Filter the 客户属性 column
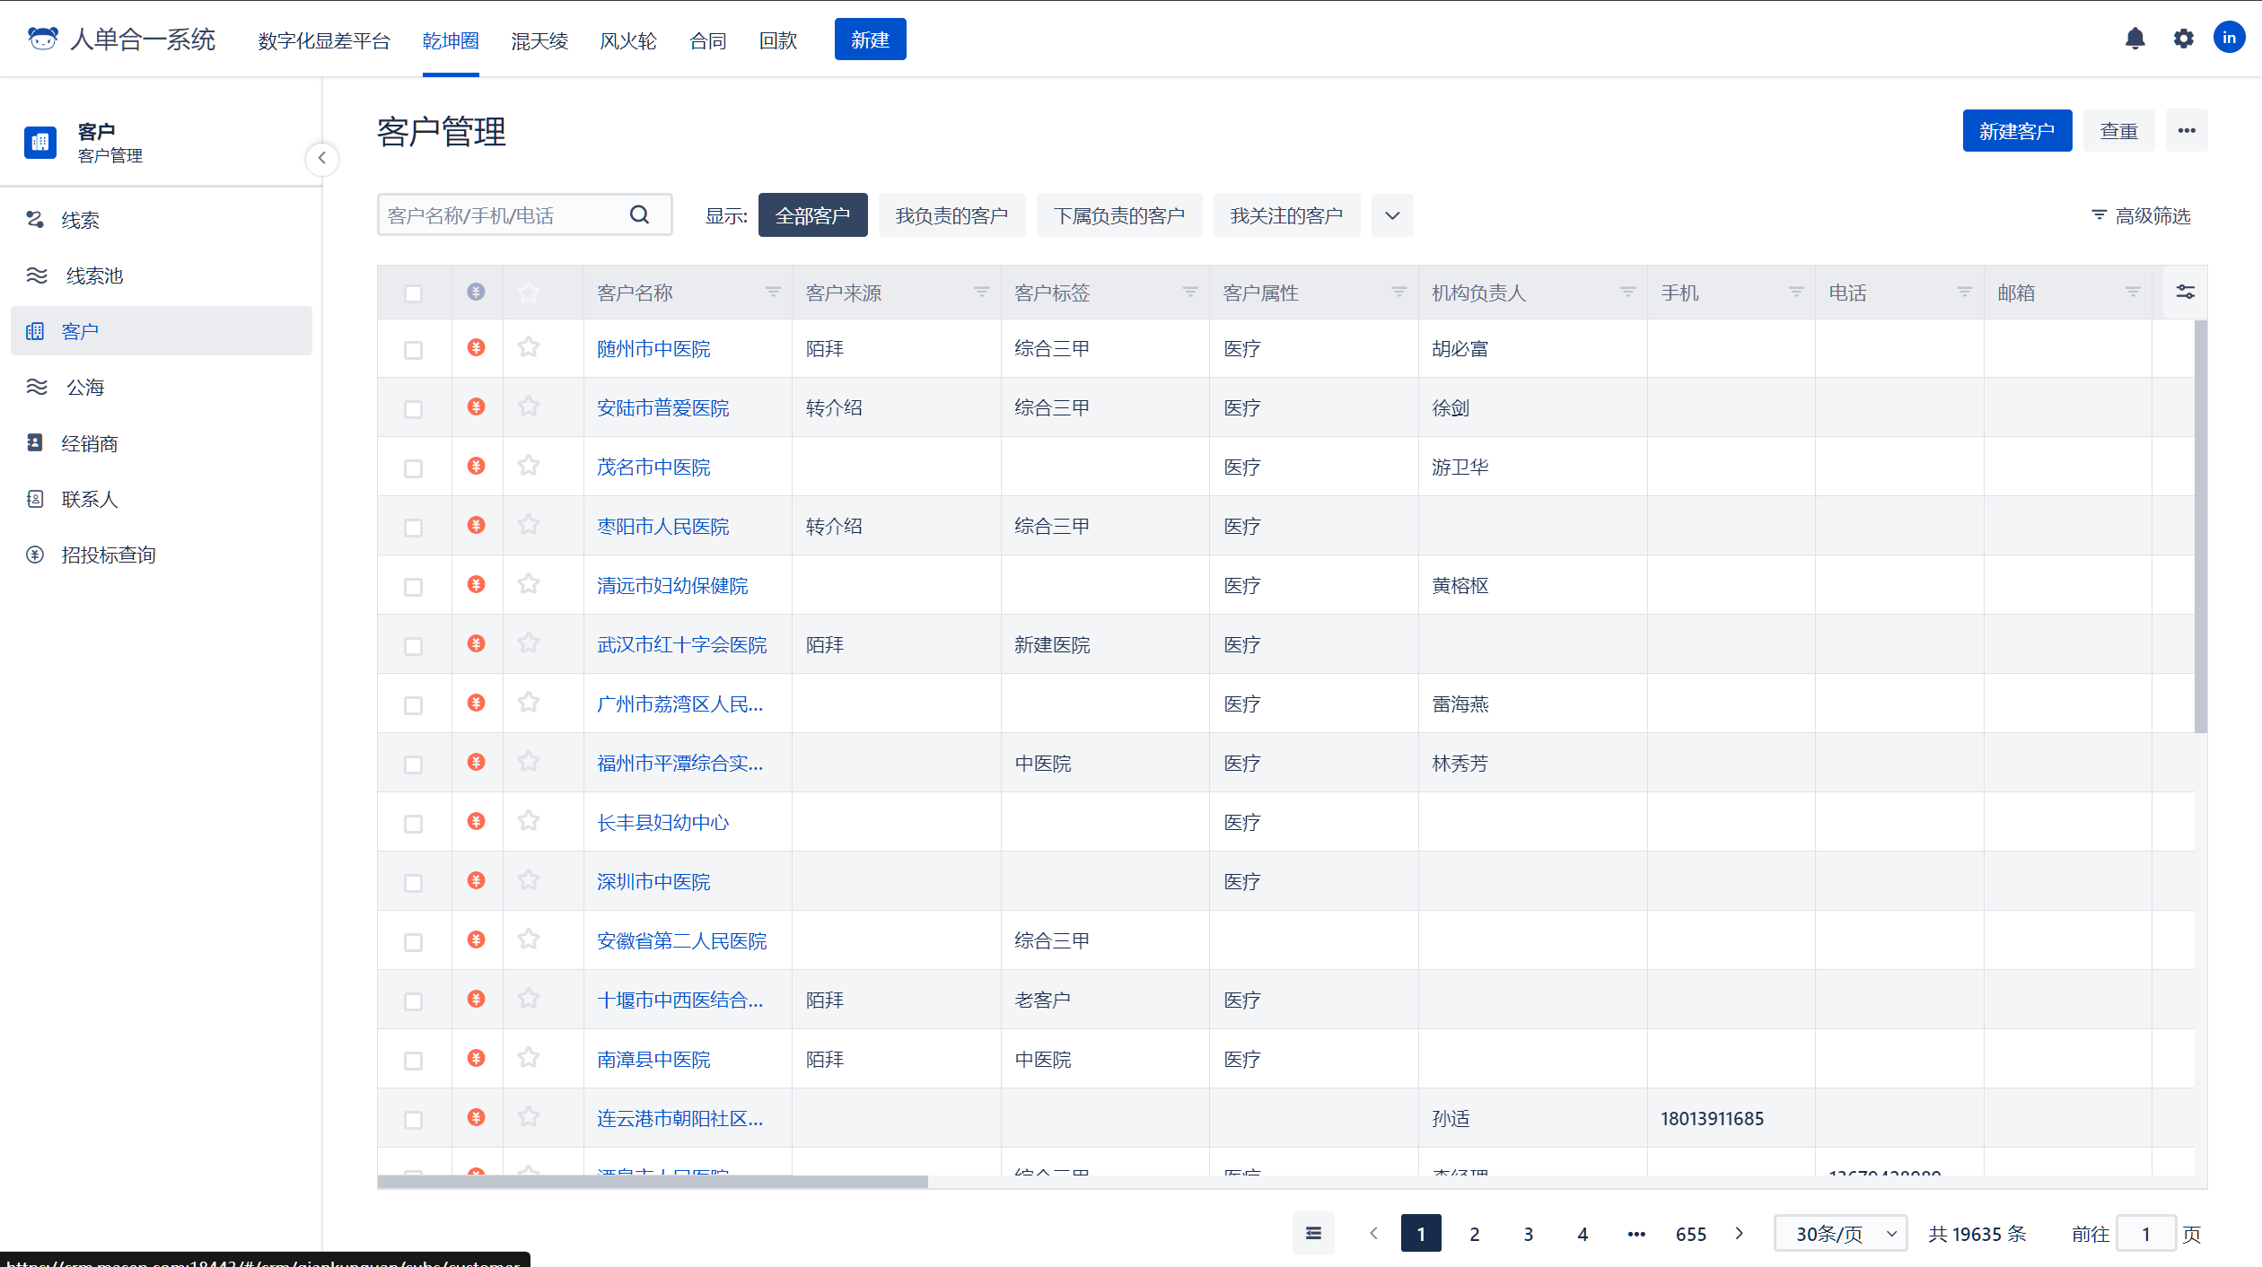 tap(1399, 292)
